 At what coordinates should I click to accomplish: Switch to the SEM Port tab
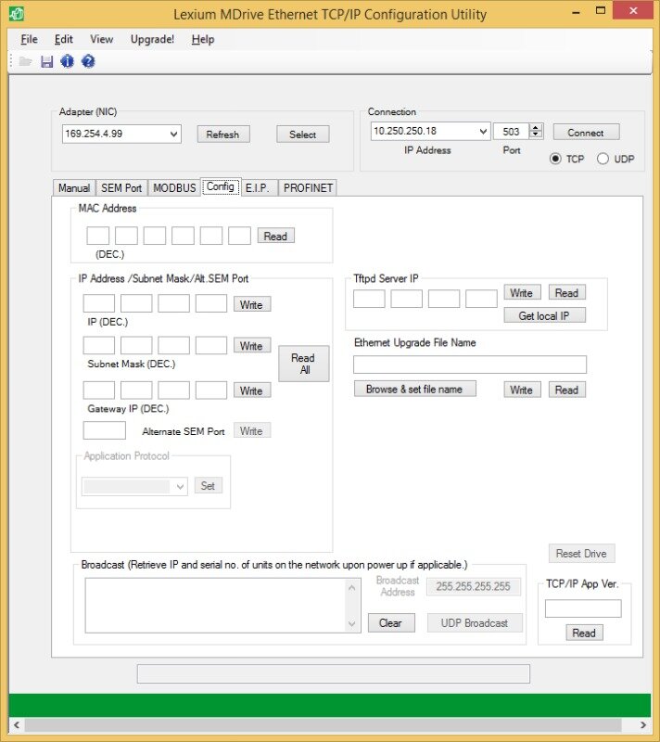pyautogui.click(x=121, y=188)
